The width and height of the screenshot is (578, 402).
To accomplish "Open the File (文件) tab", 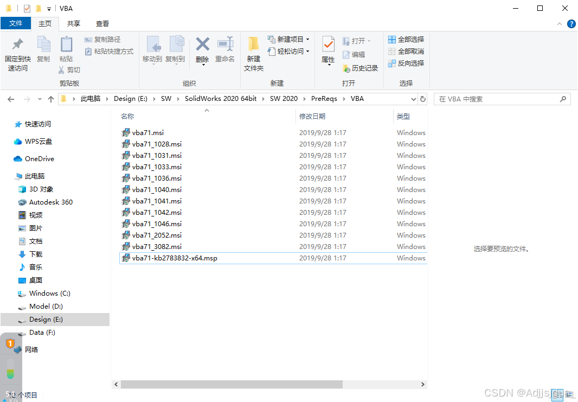I will click(16, 23).
